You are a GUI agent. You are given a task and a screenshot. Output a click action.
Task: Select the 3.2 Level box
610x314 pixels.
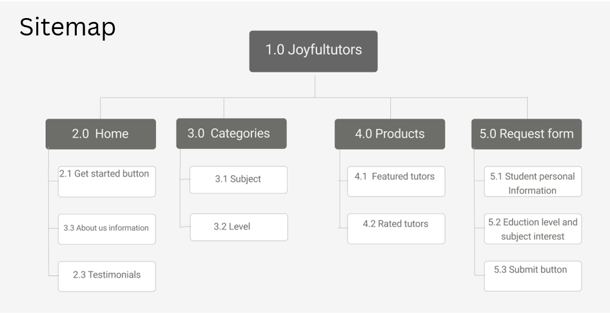(x=238, y=227)
